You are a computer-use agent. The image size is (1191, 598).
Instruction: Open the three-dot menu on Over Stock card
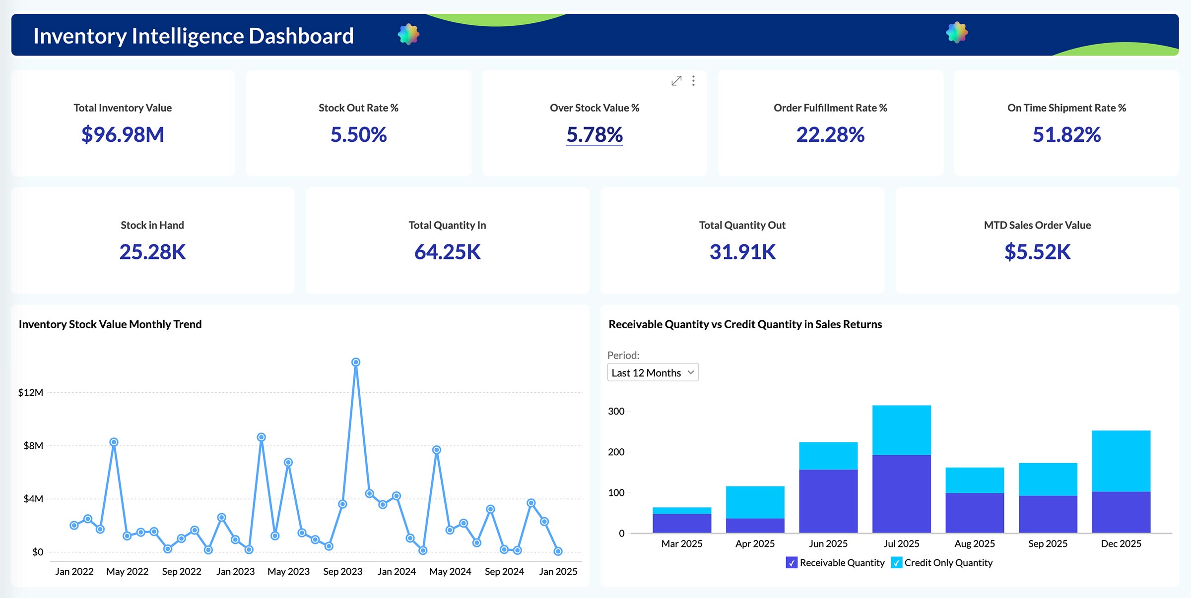pyautogui.click(x=693, y=81)
